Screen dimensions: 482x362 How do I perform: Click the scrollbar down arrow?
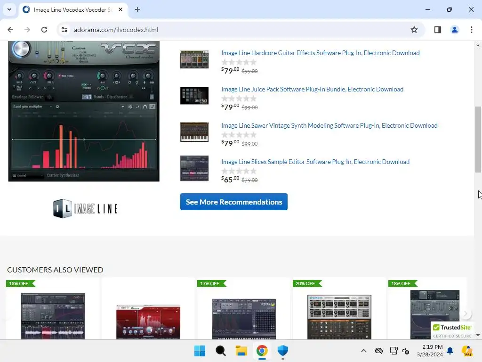coord(478,335)
